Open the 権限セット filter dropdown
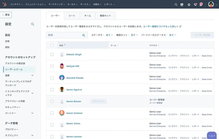219x139 pixels. [x=134, y=35]
